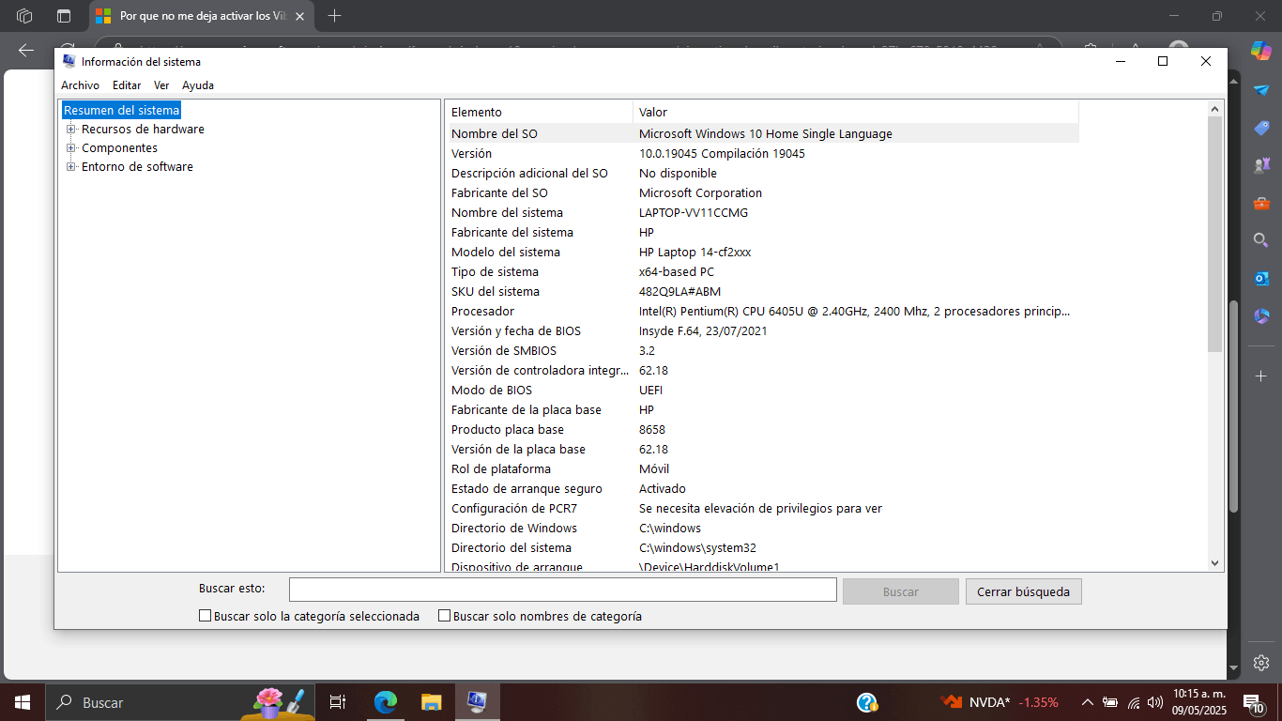Open Microsoft 365 icon in Edge sidebar

click(1261, 316)
